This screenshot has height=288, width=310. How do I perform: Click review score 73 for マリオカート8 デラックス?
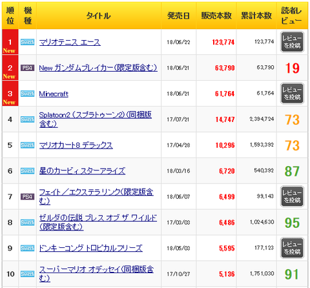click(292, 145)
